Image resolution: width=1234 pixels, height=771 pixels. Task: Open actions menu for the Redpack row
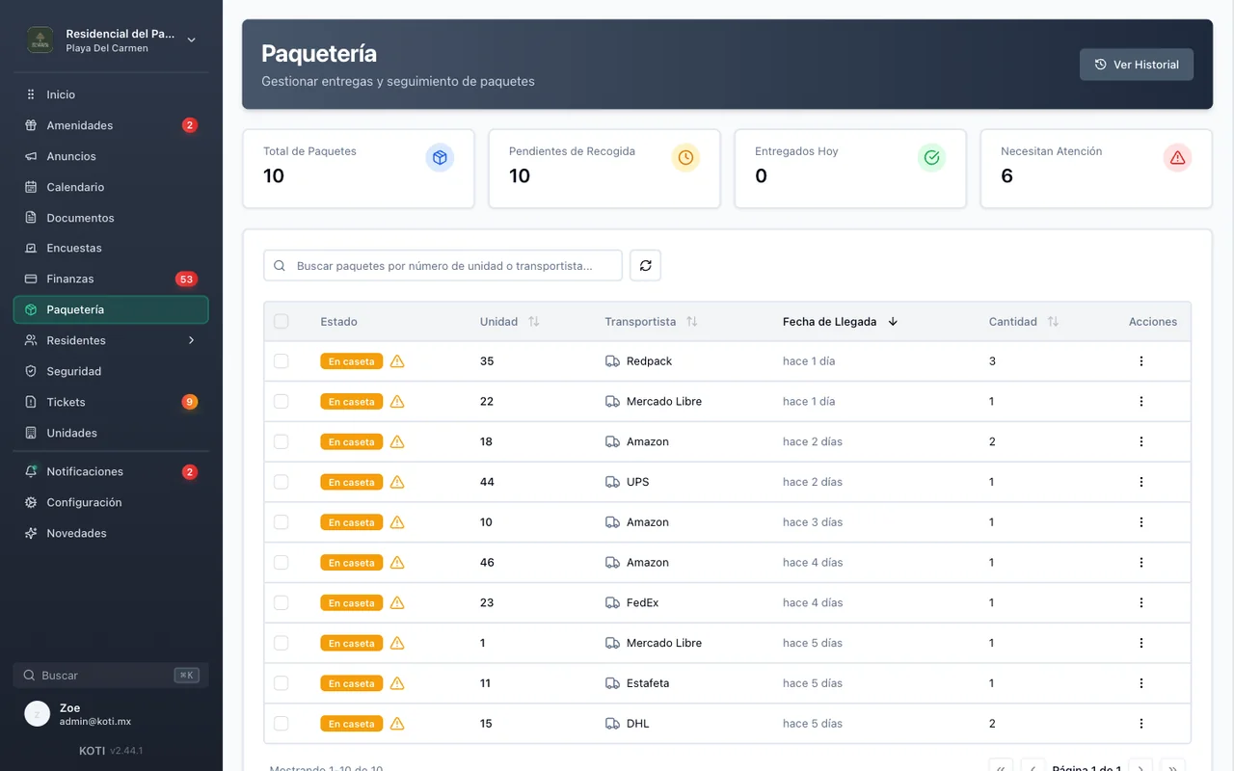[x=1141, y=361]
